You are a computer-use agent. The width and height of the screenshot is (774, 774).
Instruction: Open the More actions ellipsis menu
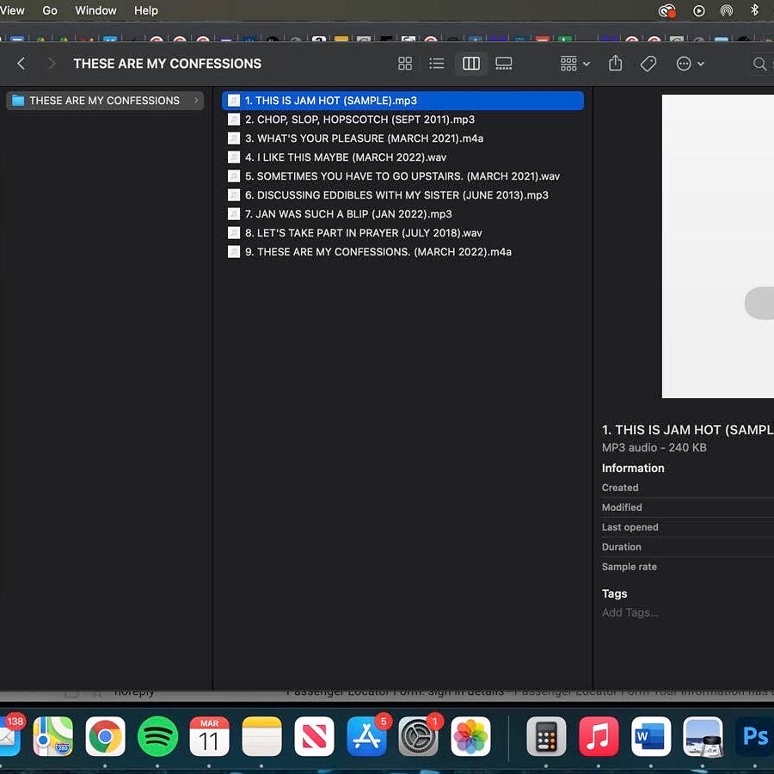click(690, 64)
